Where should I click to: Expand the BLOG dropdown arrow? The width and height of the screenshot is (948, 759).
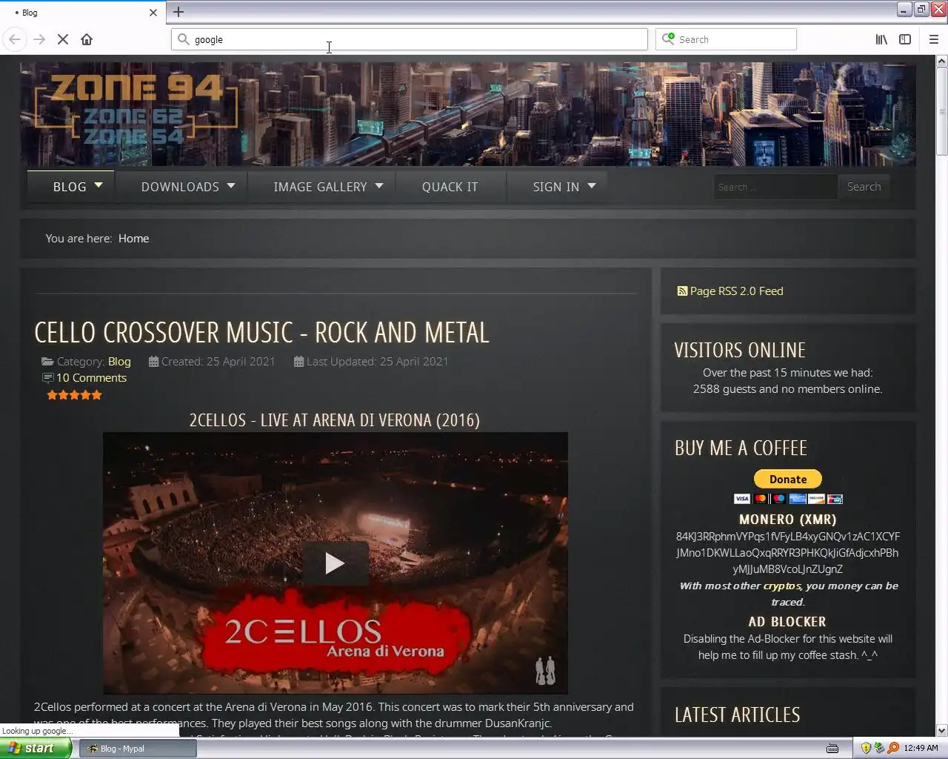tap(99, 185)
